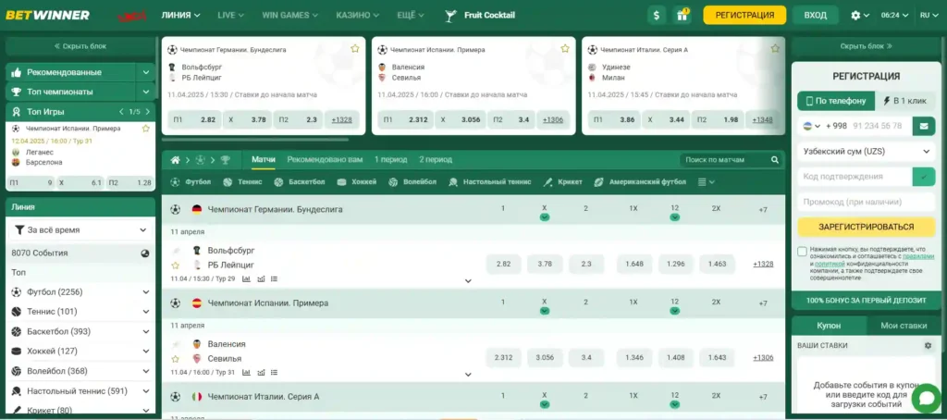This screenshot has height=420, width=947.
Task: Click Скрыть блок on the left panel
Action: (80, 46)
